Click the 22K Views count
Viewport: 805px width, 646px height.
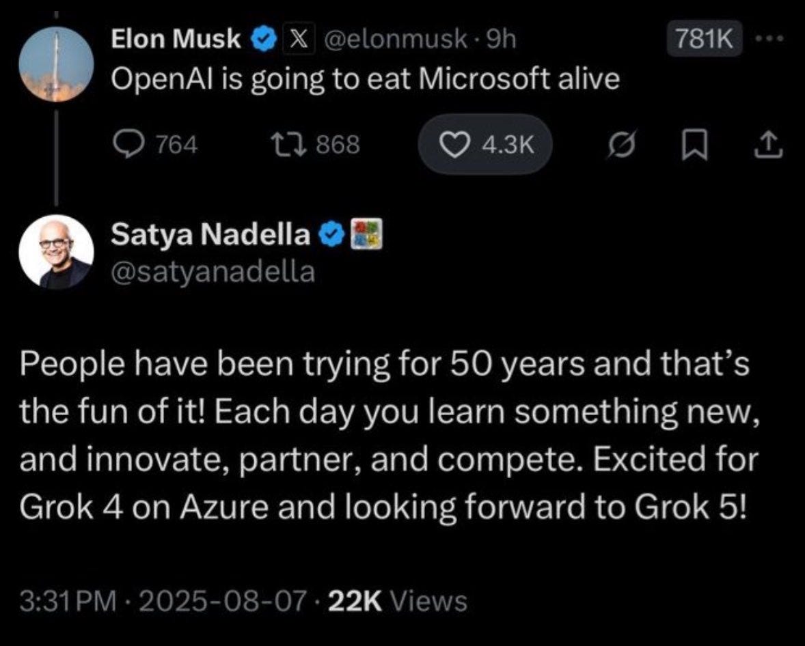tap(398, 600)
